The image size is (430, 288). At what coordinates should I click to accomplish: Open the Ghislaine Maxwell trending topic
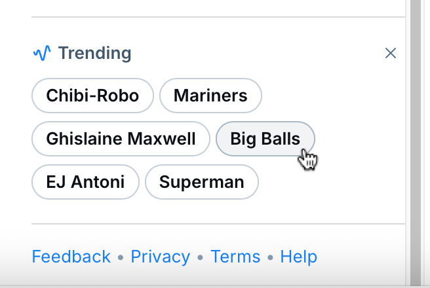(x=121, y=139)
